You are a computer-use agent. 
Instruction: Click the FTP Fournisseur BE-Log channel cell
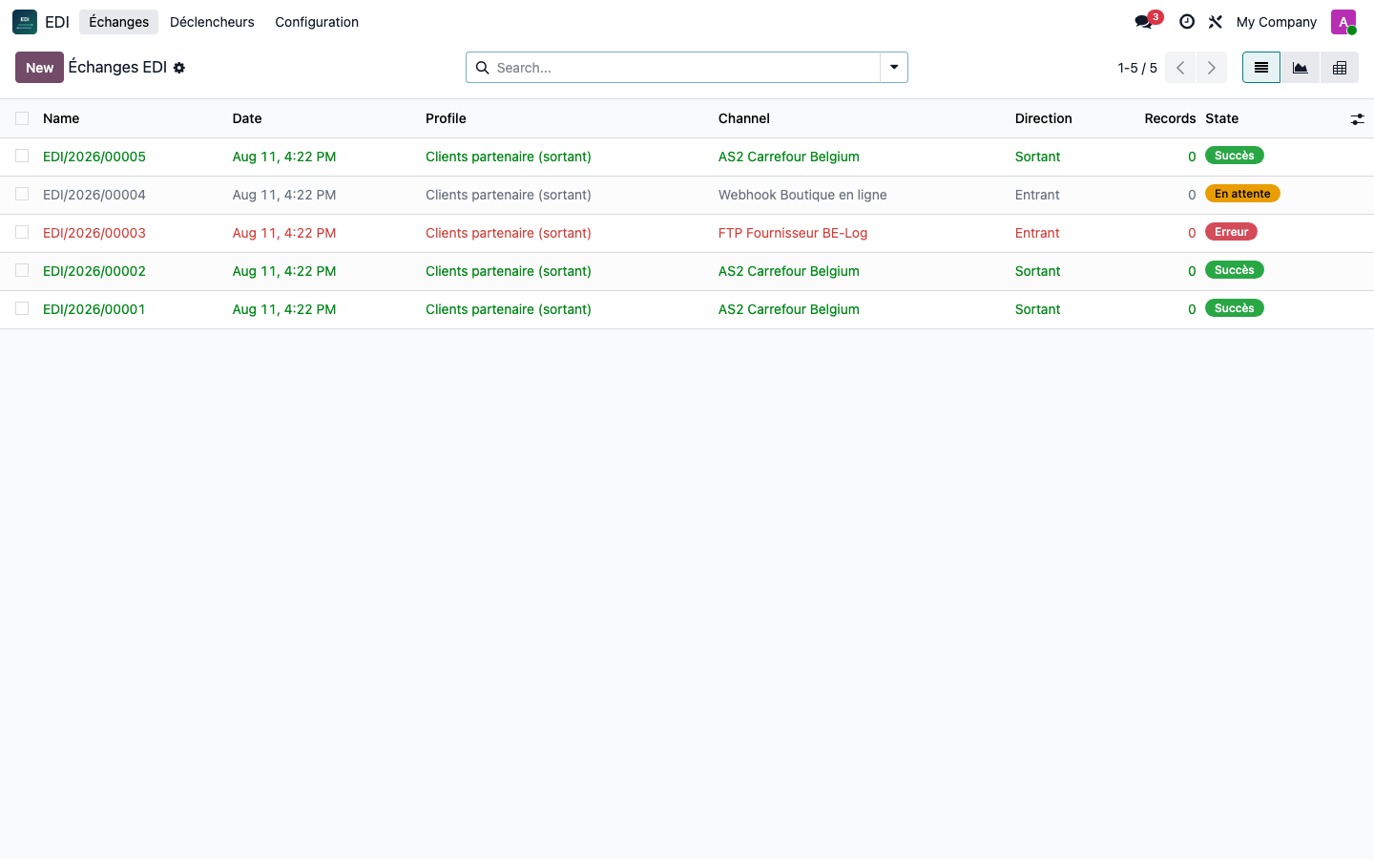(793, 233)
